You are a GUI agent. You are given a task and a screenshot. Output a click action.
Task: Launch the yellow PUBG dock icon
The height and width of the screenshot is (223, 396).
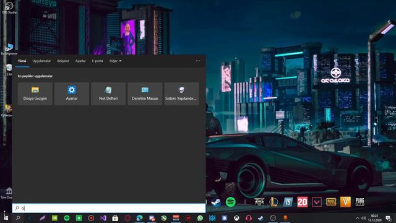(x=331, y=202)
